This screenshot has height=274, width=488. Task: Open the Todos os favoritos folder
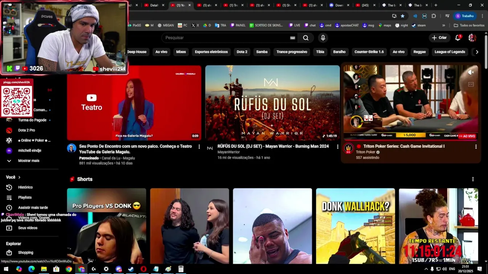tap(469, 25)
